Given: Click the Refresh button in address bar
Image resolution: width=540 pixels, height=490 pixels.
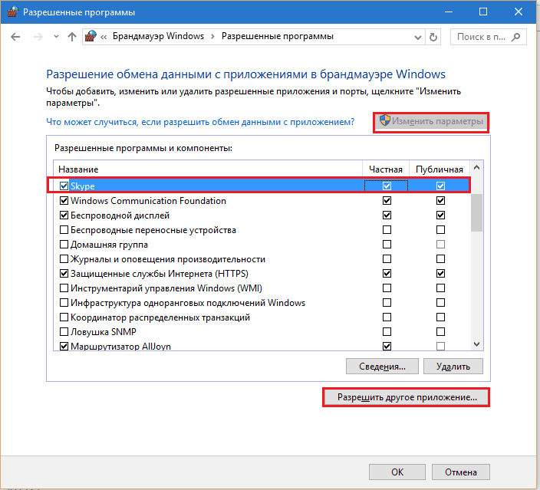Looking at the screenshot, I should (x=433, y=37).
